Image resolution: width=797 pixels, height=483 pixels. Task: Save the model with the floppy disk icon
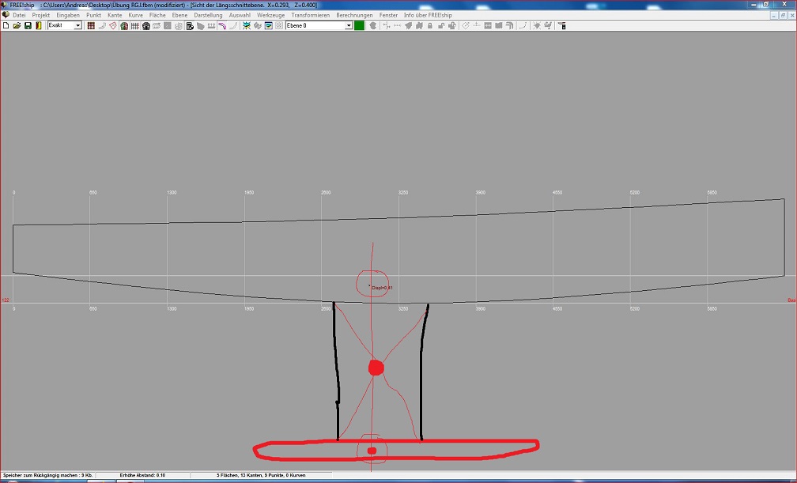[x=28, y=25]
